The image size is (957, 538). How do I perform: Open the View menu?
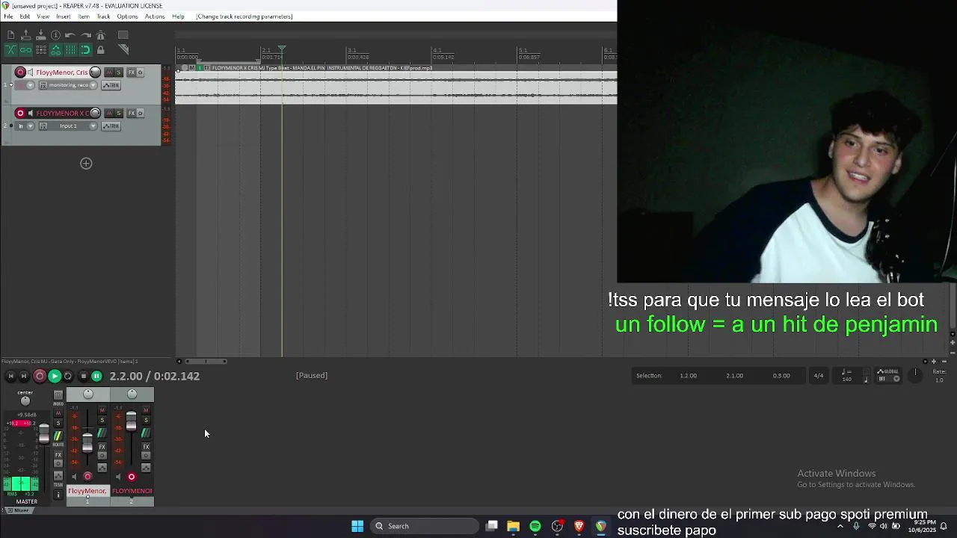coord(43,16)
